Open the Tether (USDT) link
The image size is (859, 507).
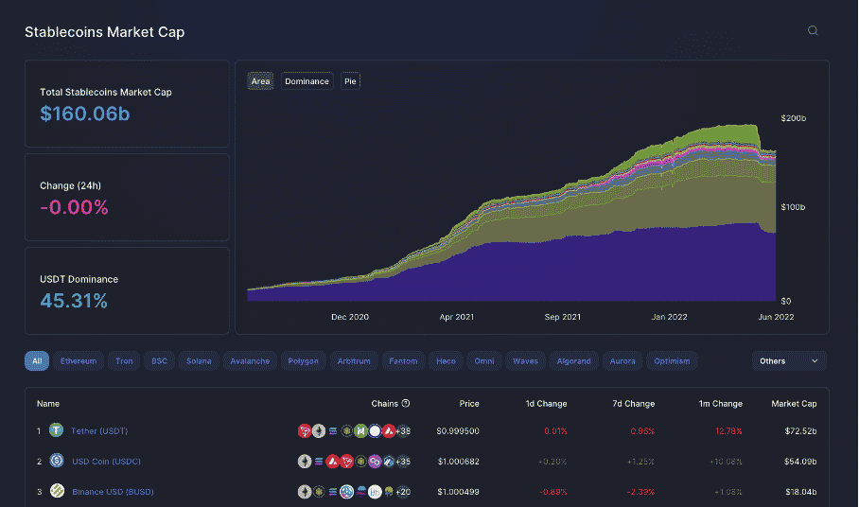click(99, 431)
